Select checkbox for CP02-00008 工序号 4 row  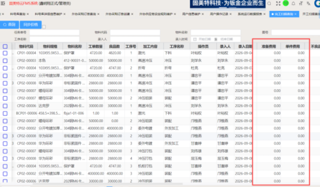(5, 159)
